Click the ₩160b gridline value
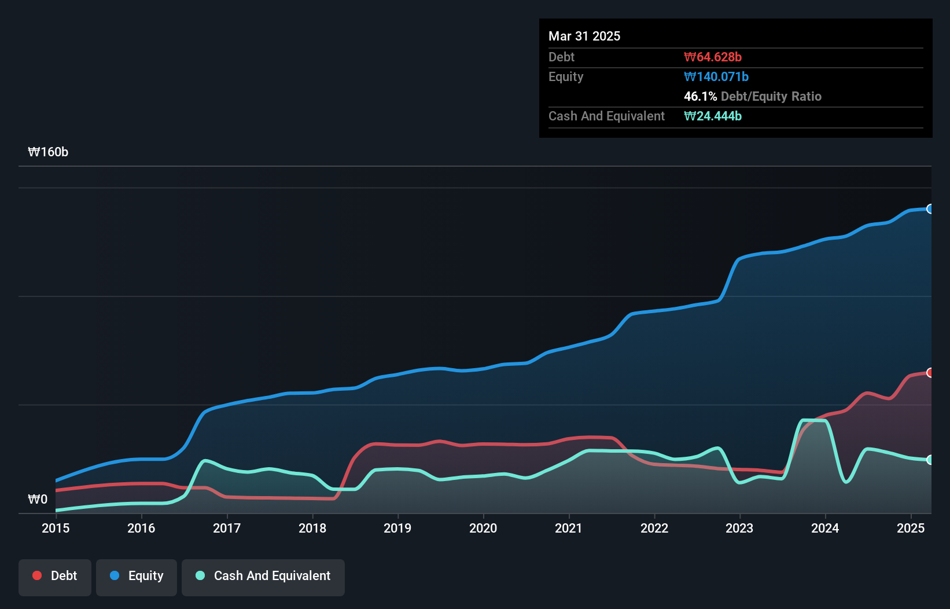The height and width of the screenshot is (609, 950). click(x=49, y=152)
